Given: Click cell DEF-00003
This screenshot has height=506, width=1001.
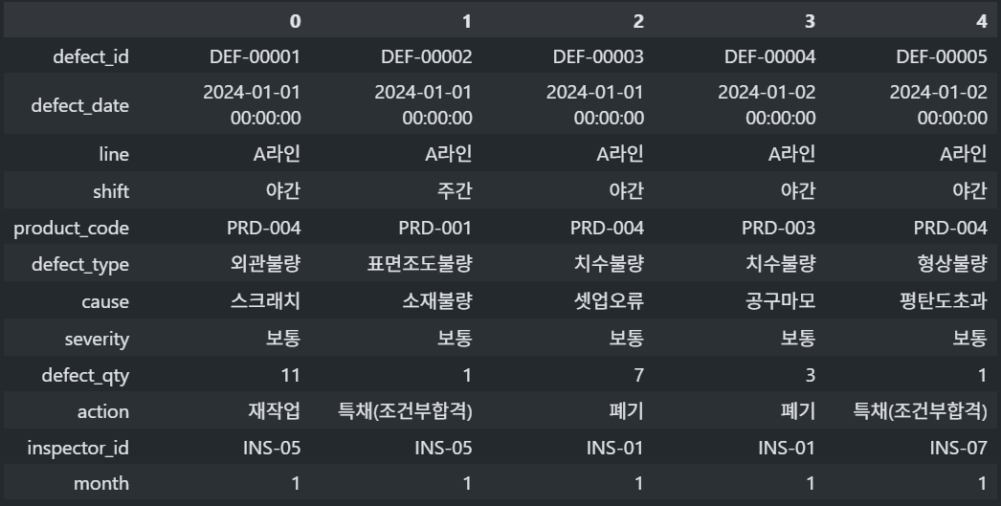Looking at the screenshot, I should pos(598,56).
